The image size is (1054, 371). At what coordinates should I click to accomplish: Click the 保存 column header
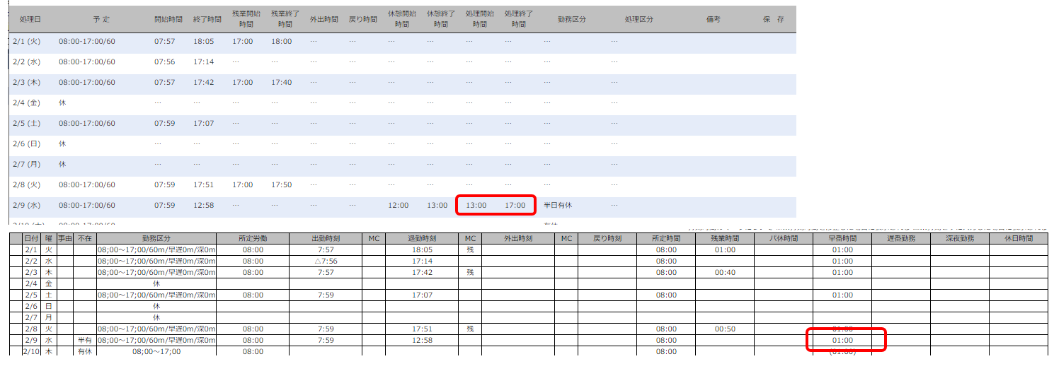pos(773,20)
